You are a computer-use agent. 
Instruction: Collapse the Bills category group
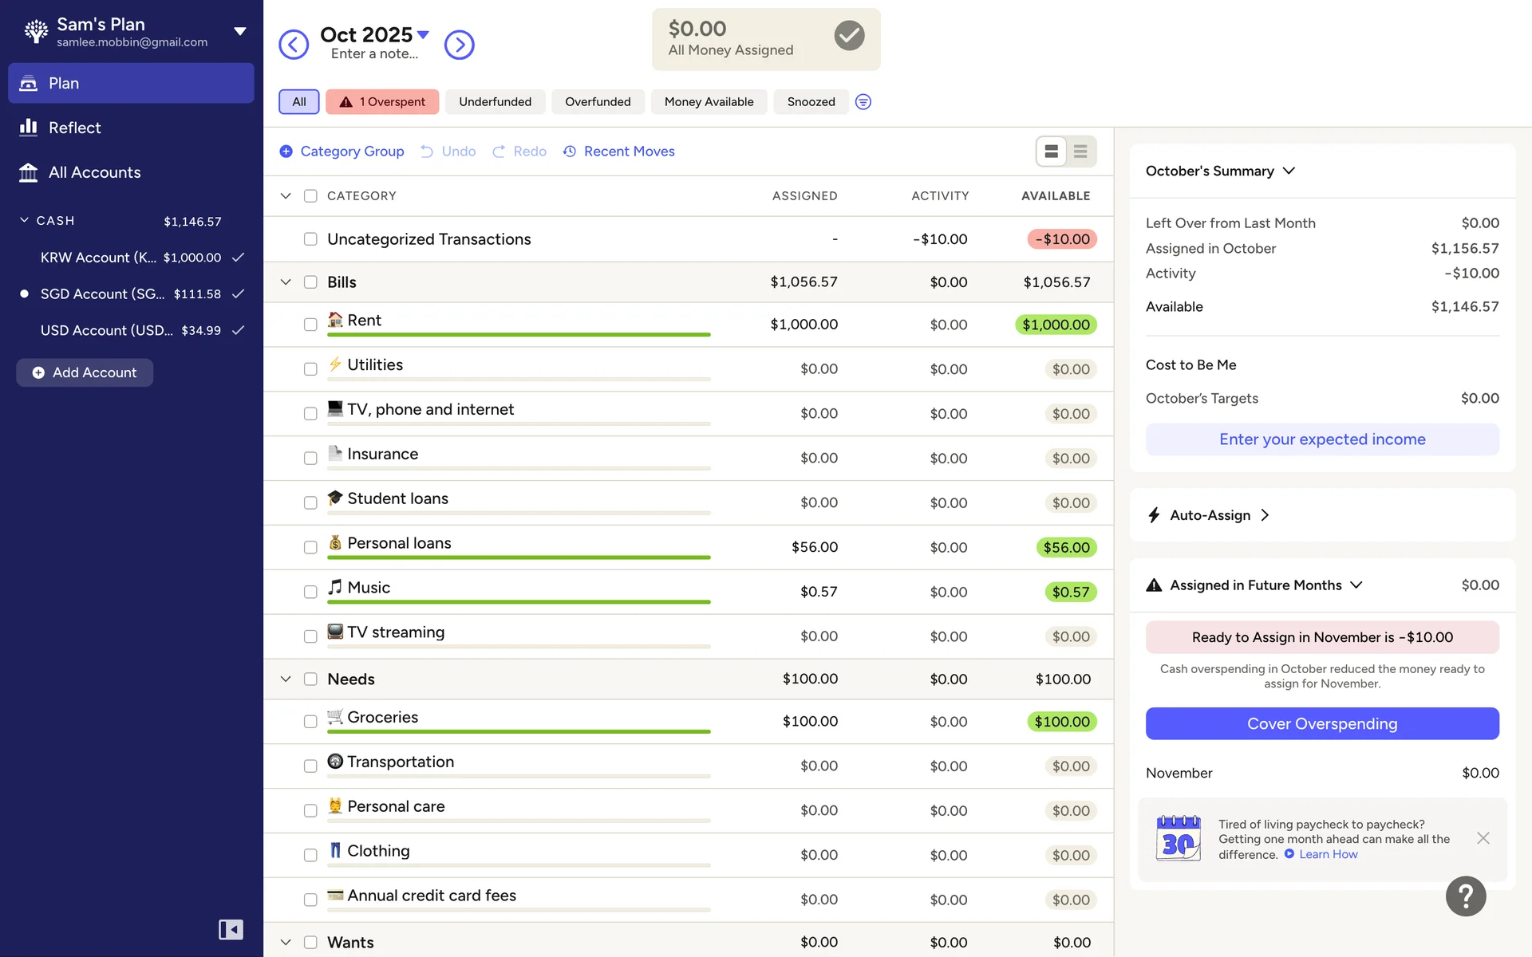coord(286,282)
